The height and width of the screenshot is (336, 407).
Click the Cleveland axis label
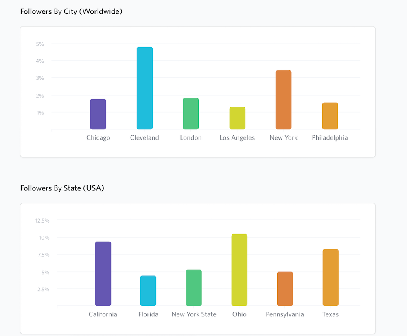point(144,138)
